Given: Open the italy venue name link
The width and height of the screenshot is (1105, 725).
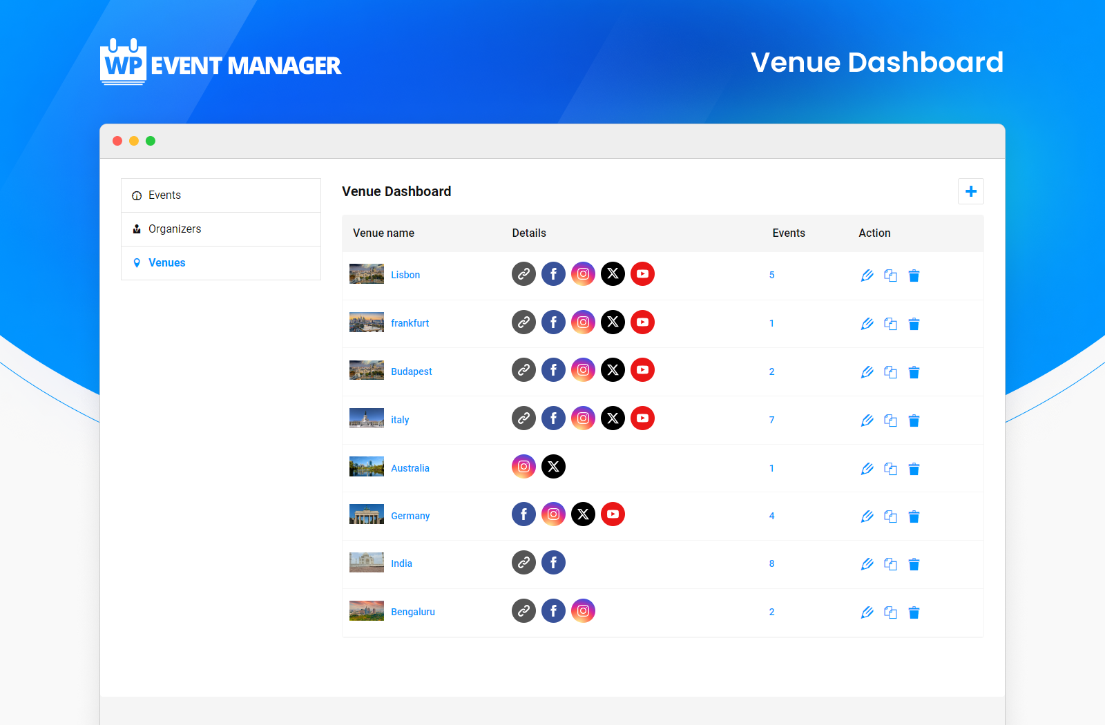Looking at the screenshot, I should [400, 420].
